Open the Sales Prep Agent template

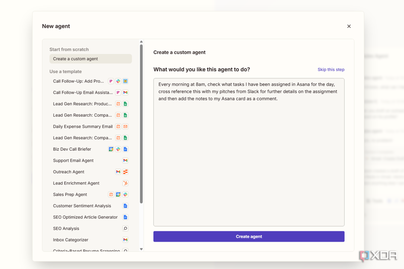tap(70, 194)
